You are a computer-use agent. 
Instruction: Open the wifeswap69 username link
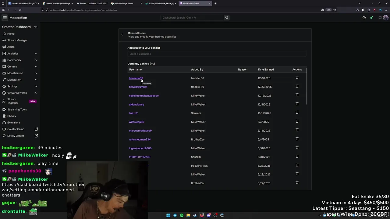pos(136,122)
